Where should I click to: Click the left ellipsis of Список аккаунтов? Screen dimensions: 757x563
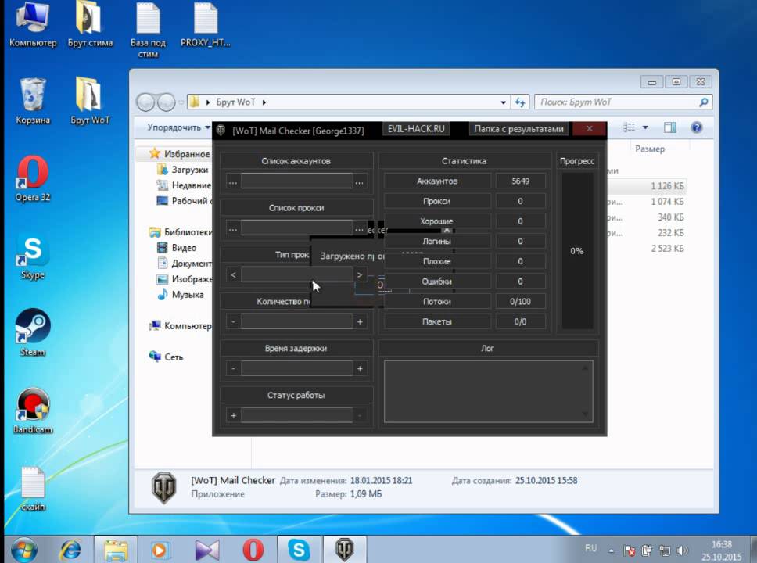click(233, 182)
